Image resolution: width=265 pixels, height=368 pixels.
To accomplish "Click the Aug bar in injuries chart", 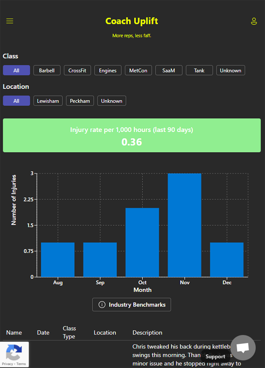I will pos(58,260).
